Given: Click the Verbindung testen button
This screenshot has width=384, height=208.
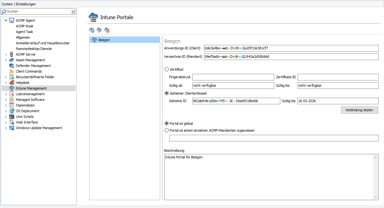Looking at the screenshot, I should [359, 110].
